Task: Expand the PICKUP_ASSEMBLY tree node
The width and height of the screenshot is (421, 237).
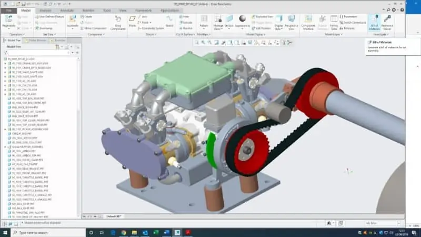Action: click(x=5, y=129)
